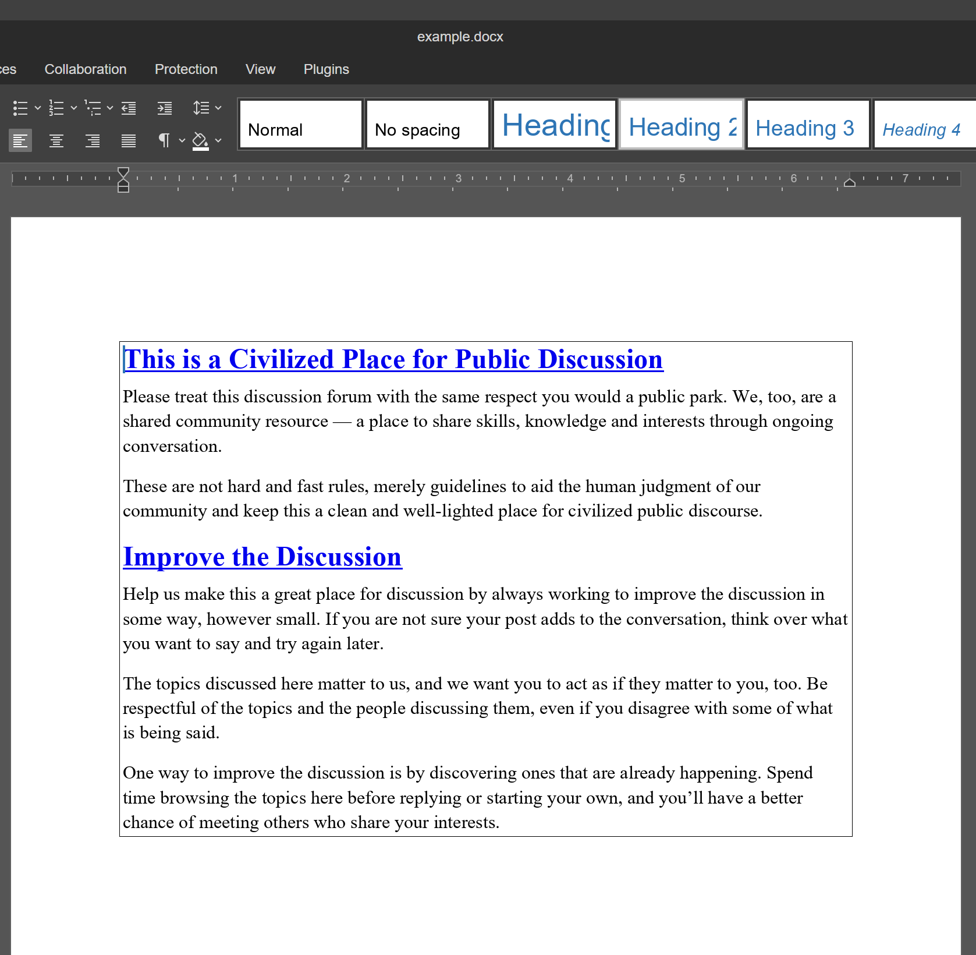Click the paragraph shading paint bucket
The image size is (976, 955).
[201, 140]
